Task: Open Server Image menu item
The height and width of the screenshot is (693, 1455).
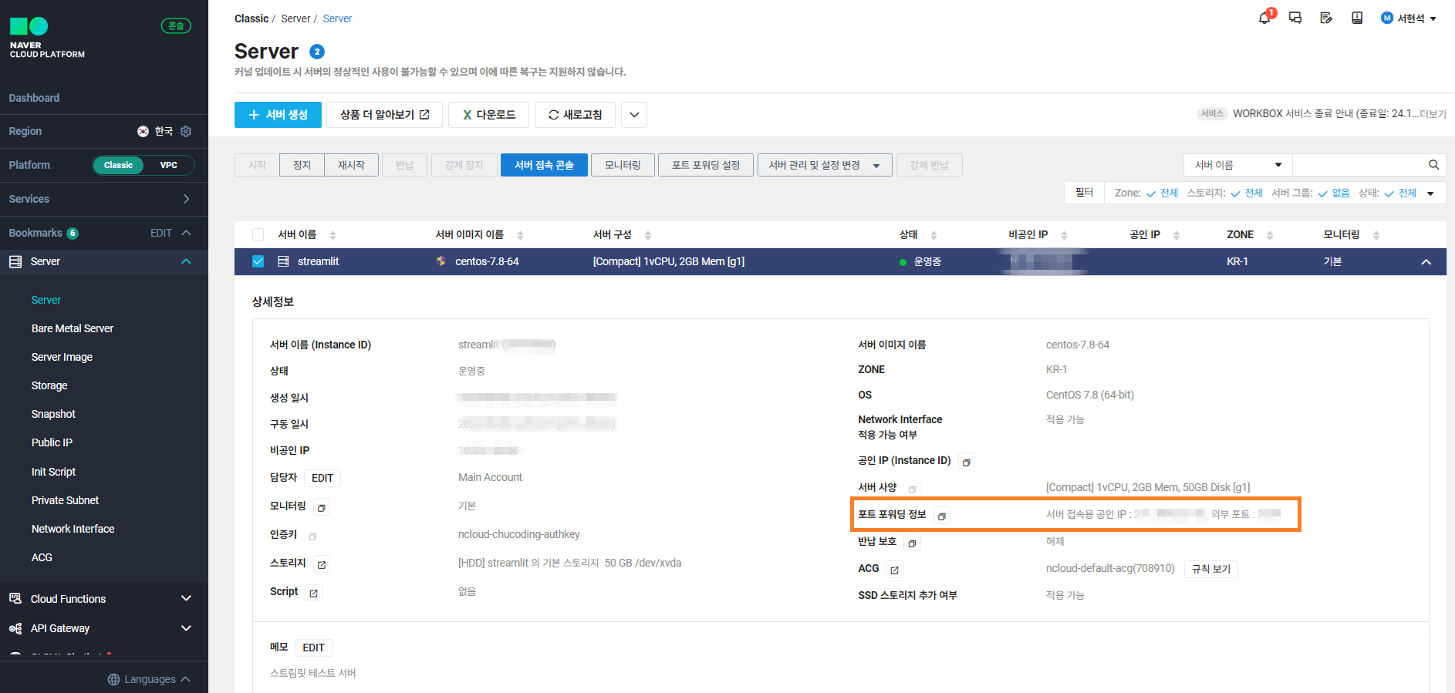Action: 62,357
